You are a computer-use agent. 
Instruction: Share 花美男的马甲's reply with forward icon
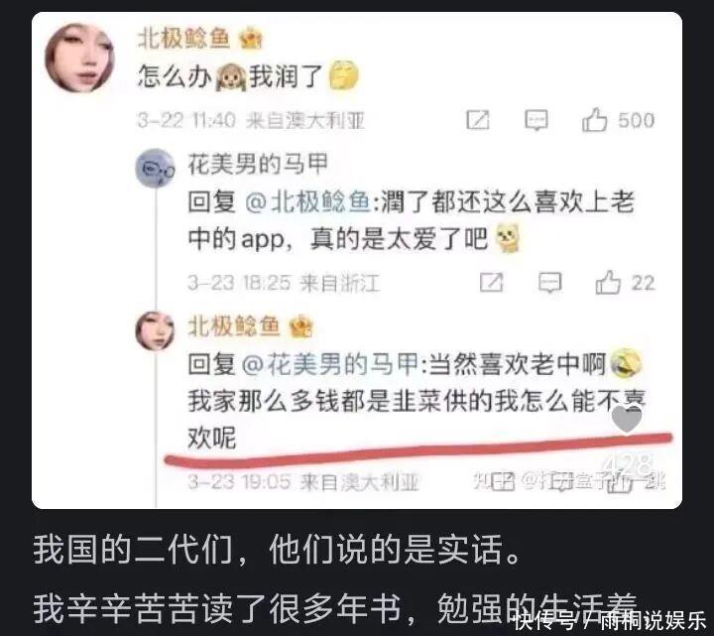point(491,283)
